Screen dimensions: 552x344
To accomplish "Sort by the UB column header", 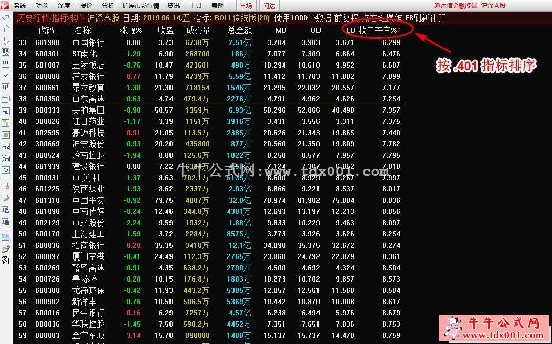I will 316,30.
